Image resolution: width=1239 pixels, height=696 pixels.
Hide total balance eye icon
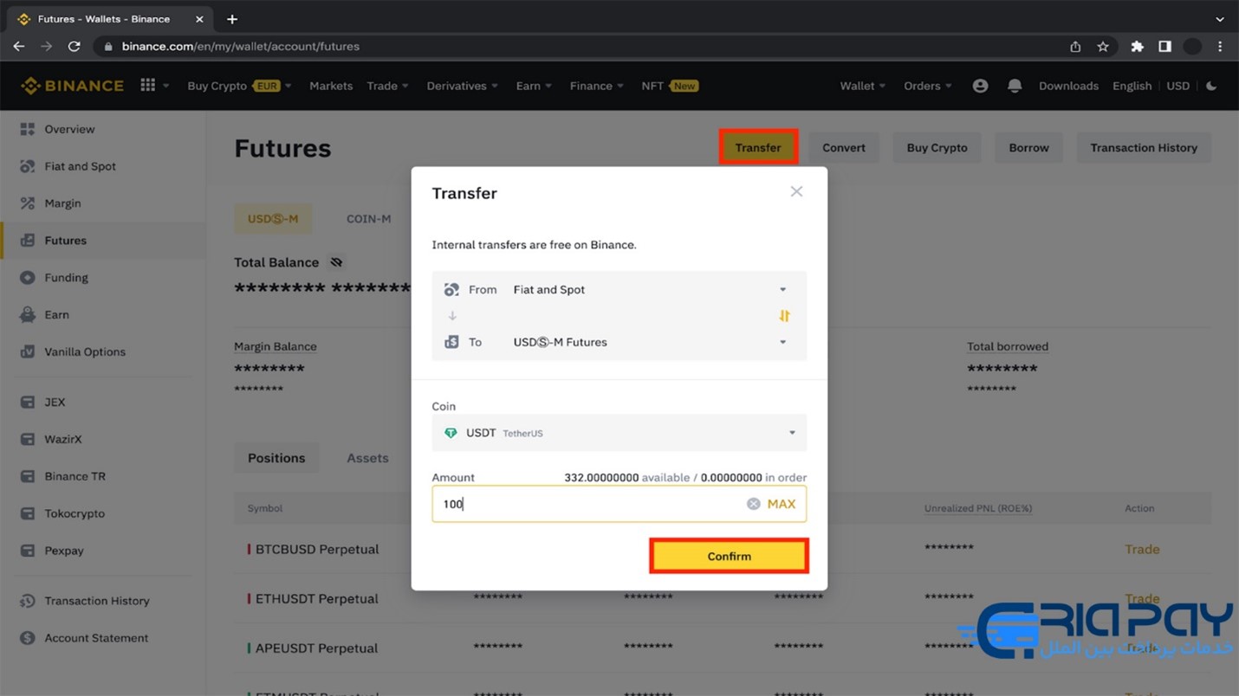click(336, 262)
